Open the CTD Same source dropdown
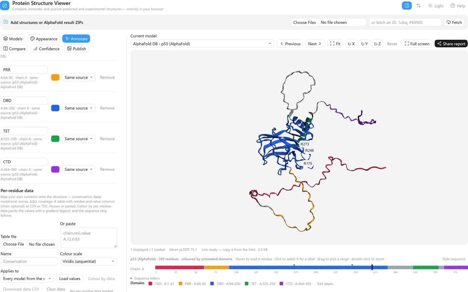 (79, 170)
